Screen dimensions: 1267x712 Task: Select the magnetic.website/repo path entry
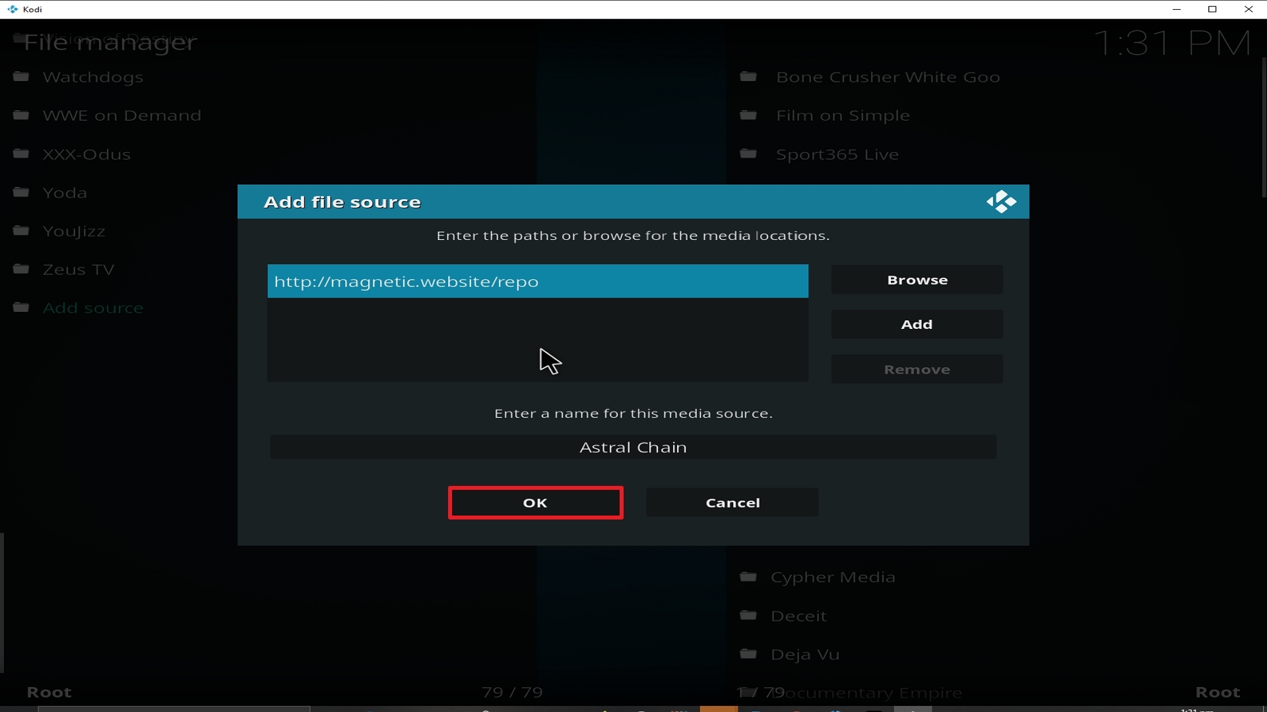pos(538,282)
